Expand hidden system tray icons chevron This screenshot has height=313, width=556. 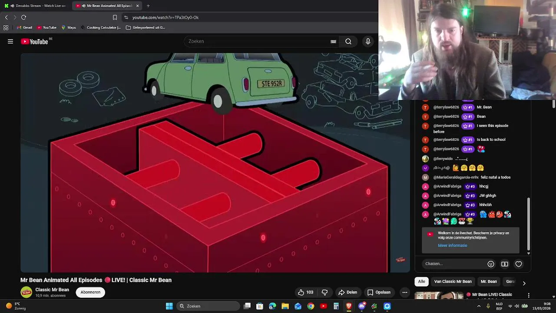point(479,306)
